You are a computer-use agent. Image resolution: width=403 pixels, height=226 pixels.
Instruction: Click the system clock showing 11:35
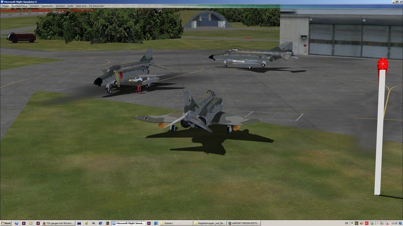click(394, 223)
